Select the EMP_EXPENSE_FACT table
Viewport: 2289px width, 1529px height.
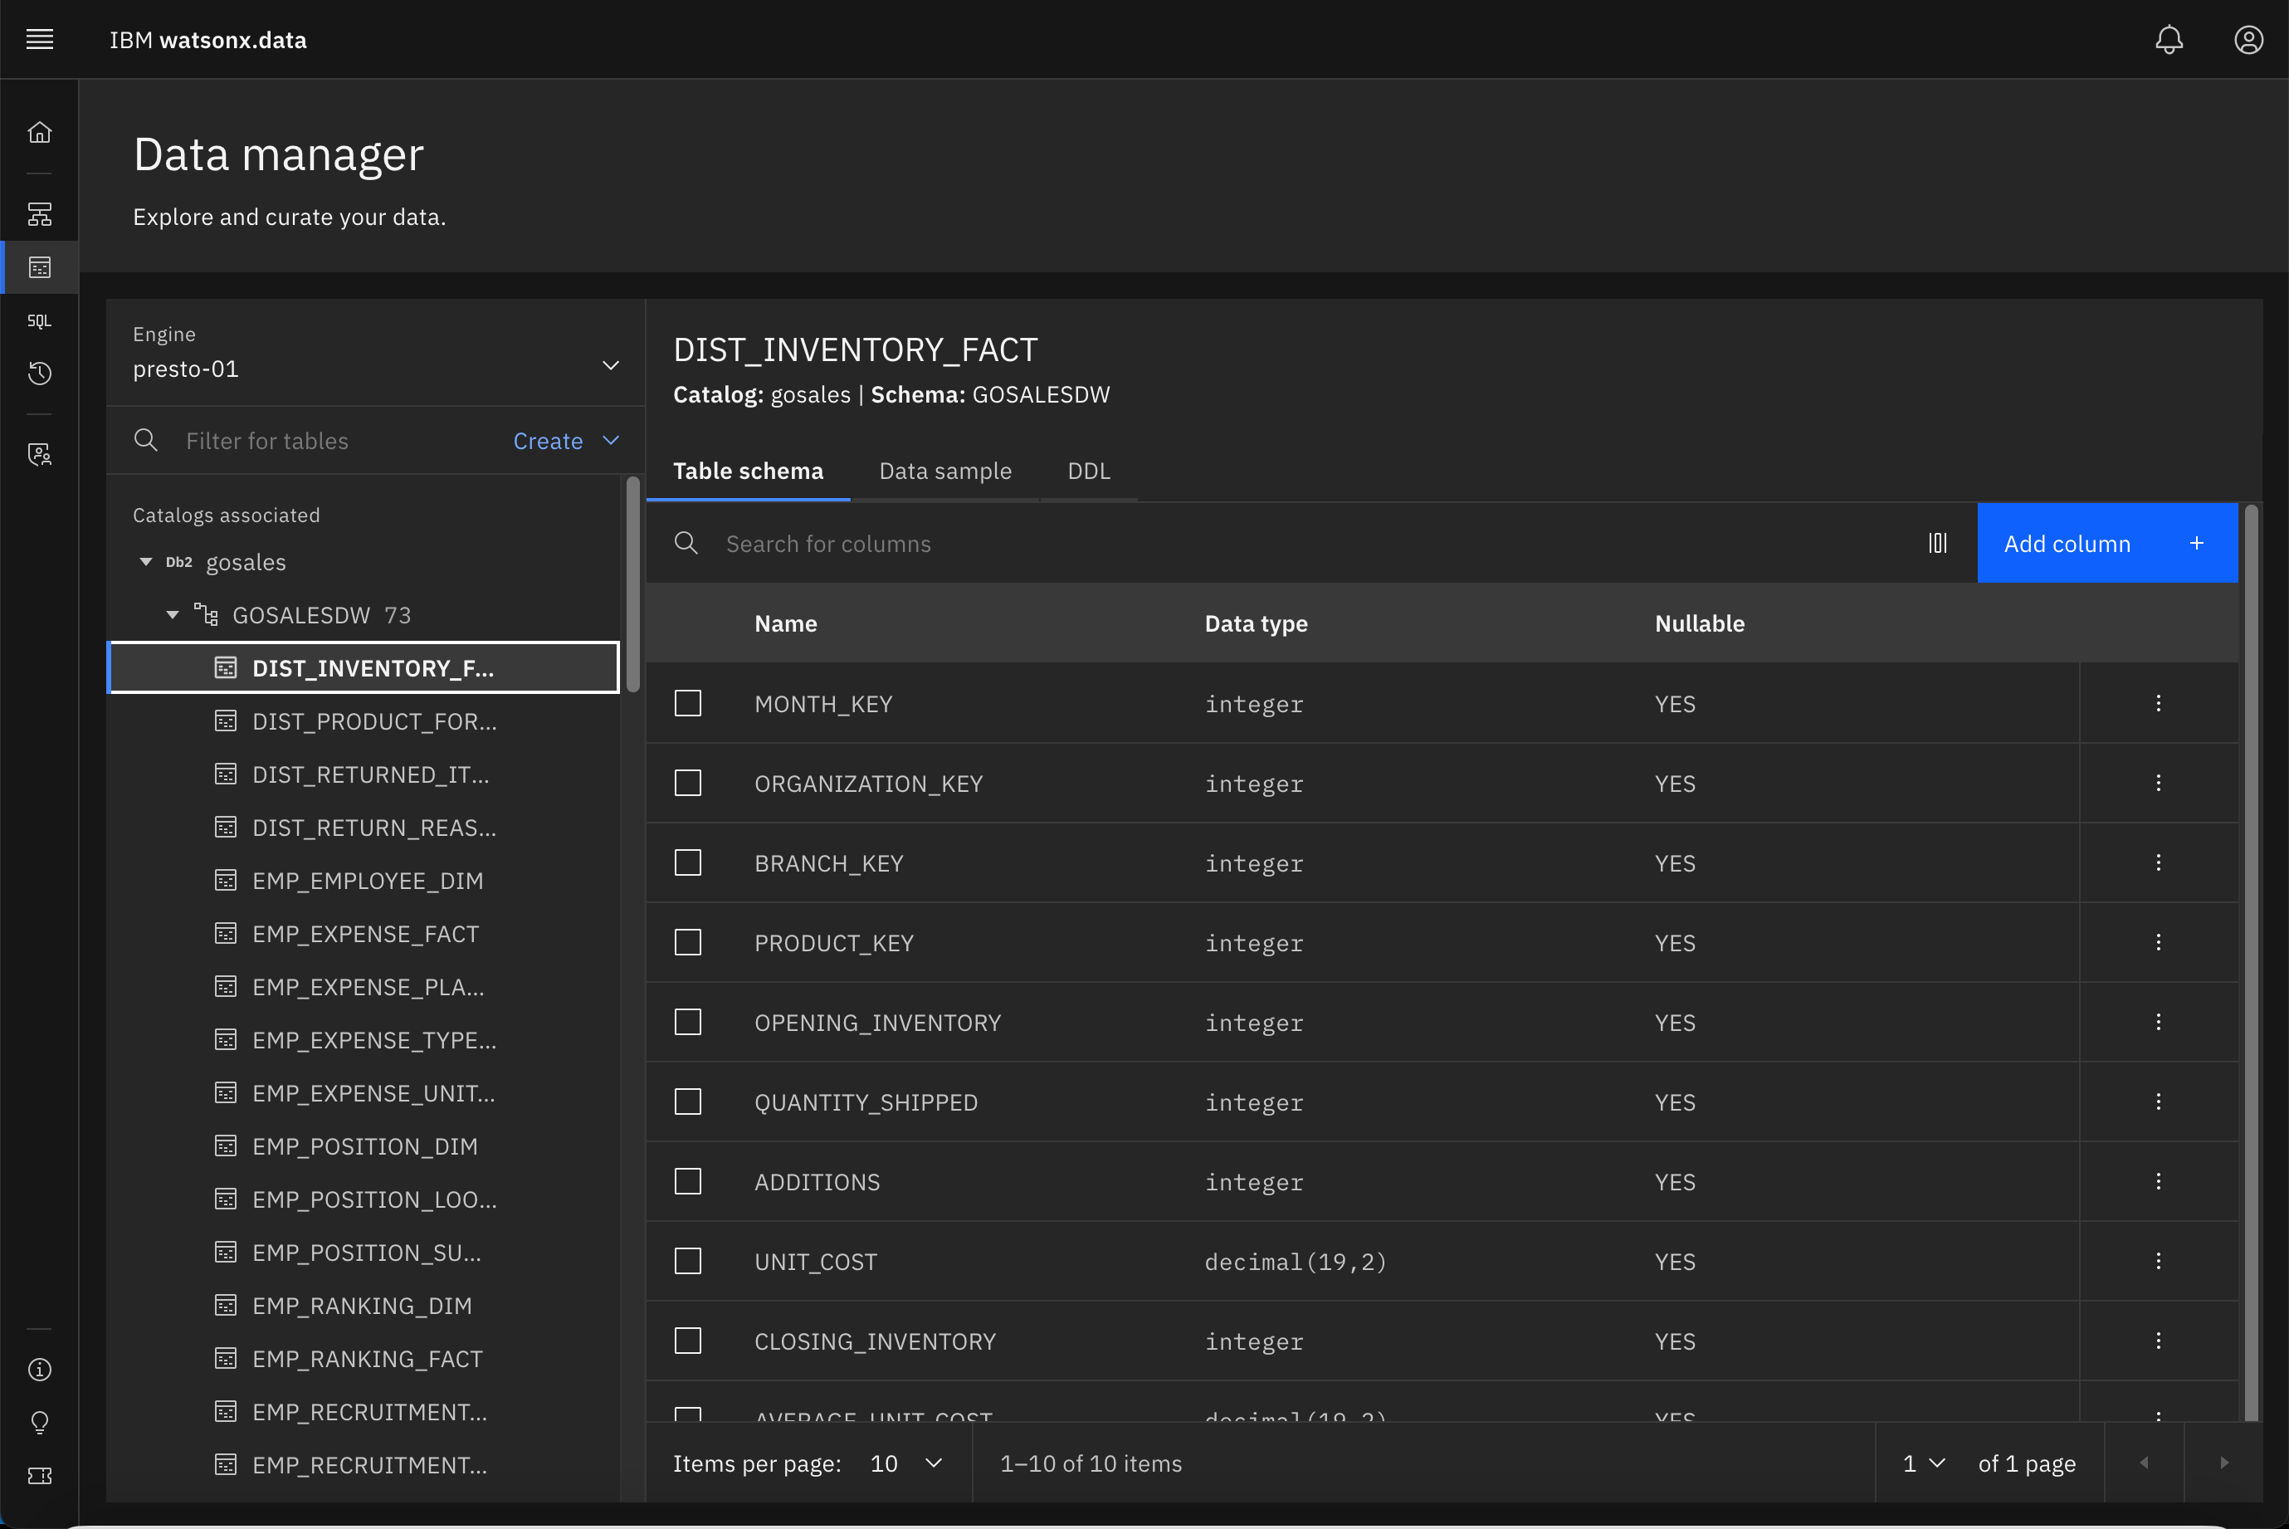(x=363, y=933)
